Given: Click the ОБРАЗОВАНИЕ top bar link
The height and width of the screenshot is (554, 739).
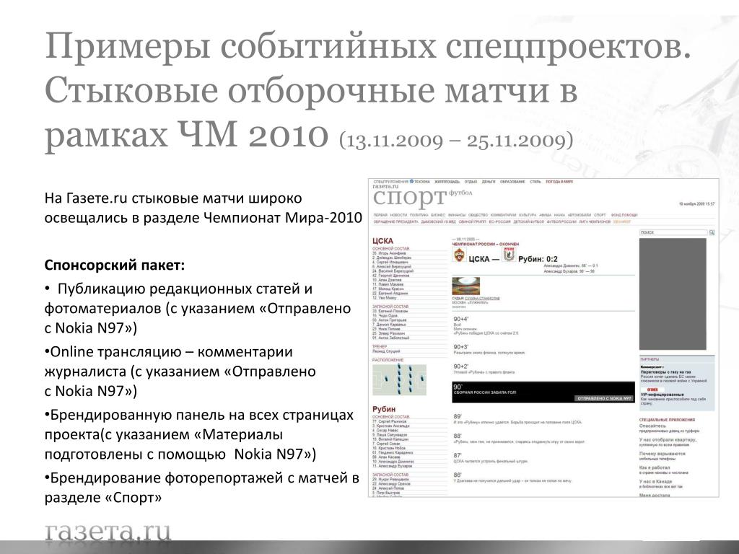Looking at the screenshot, I should coord(512,182).
